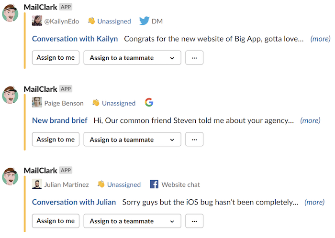Image resolution: width=335 pixels, height=238 pixels.
Task: Expand Assign to a teammate for Julian's conversation
Action: (x=132, y=221)
